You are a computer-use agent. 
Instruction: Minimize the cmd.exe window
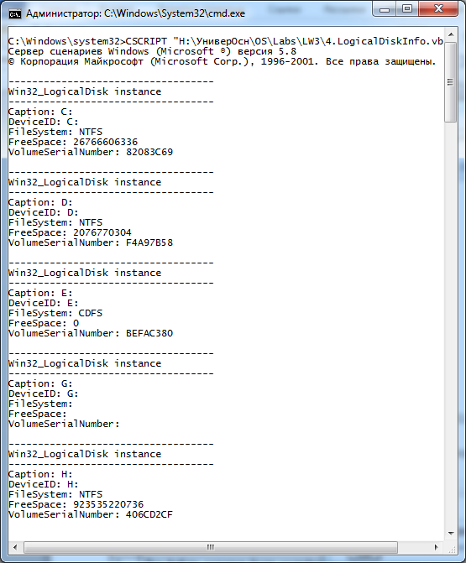pos(385,9)
